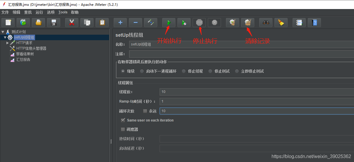Select 启动下一进程循环 radio button
Viewport: 354px width, 162px height.
coord(142,71)
